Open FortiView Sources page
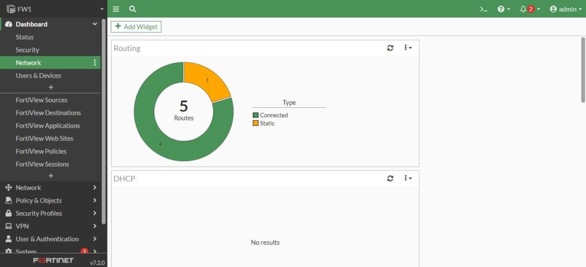586x267 pixels. pyautogui.click(x=41, y=100)
